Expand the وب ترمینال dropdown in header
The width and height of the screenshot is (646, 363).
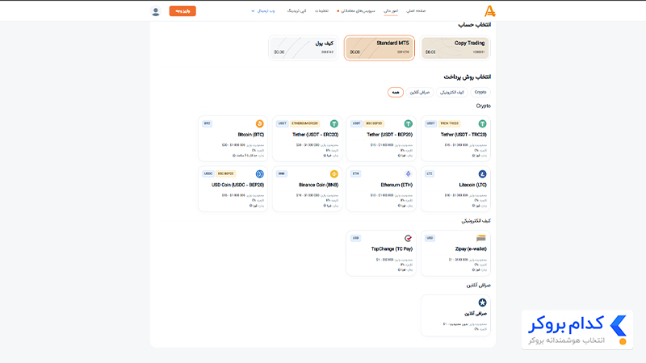click(x=263, y=11)
